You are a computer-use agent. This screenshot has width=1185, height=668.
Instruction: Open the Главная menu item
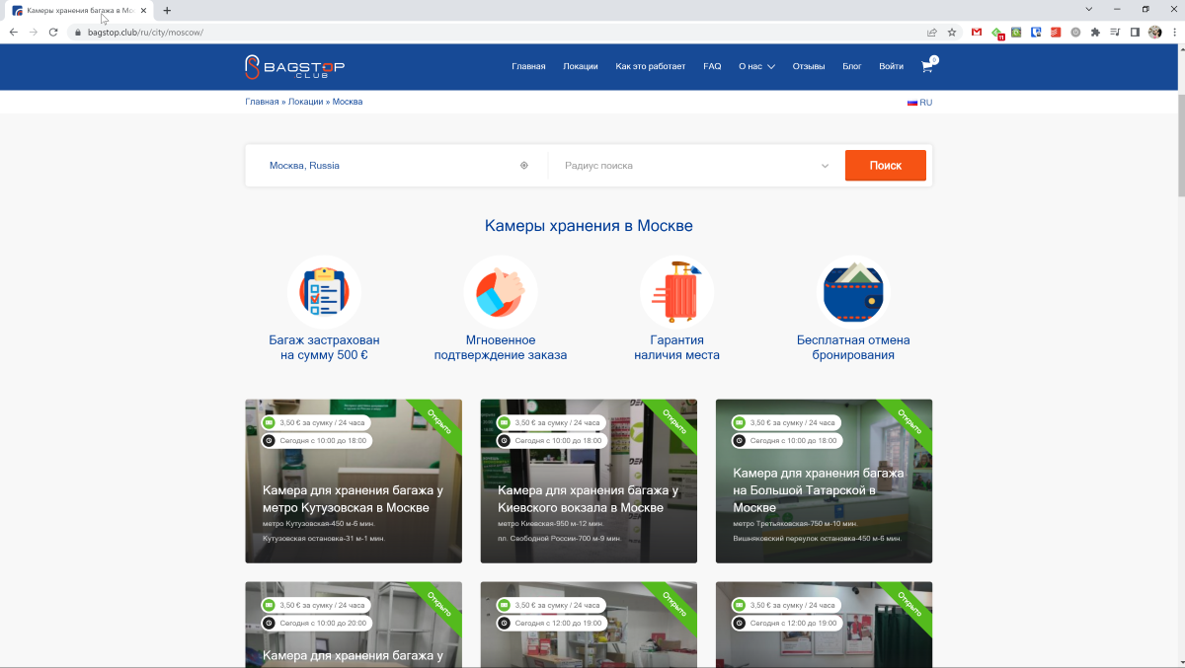pos(528,67)
